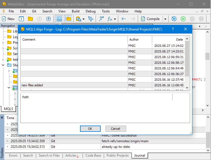Select commit dated 2025.08.12 06:59:31
The width and height of the screenshot is (211, 160).
pyautogui.click(x=103, y=57)
